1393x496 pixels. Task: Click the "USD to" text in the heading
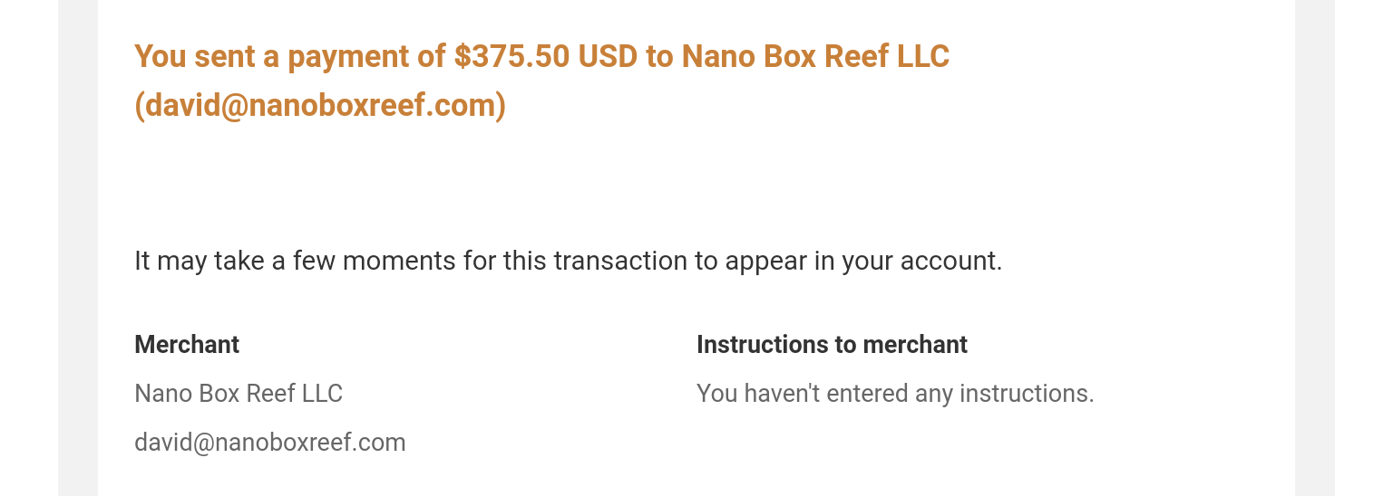[626, 56]
